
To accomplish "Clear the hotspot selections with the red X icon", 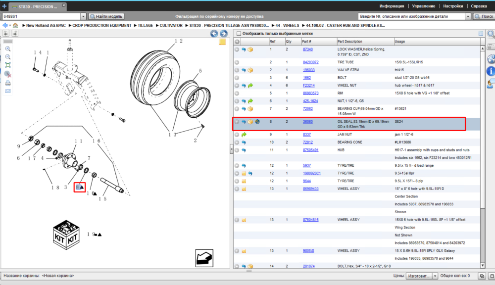I will tap(8, 74).
